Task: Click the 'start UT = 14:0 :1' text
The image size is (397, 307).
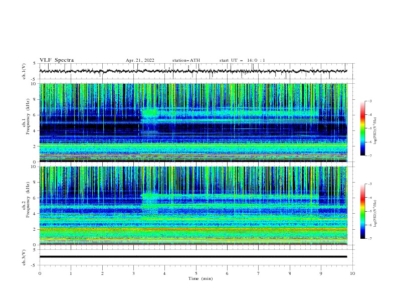Action: [242, 60]
